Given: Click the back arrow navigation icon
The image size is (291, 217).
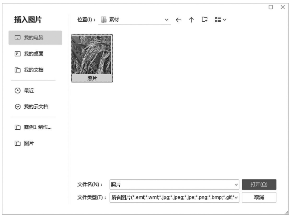Looking at the screenshot, I should coord(178,20).
